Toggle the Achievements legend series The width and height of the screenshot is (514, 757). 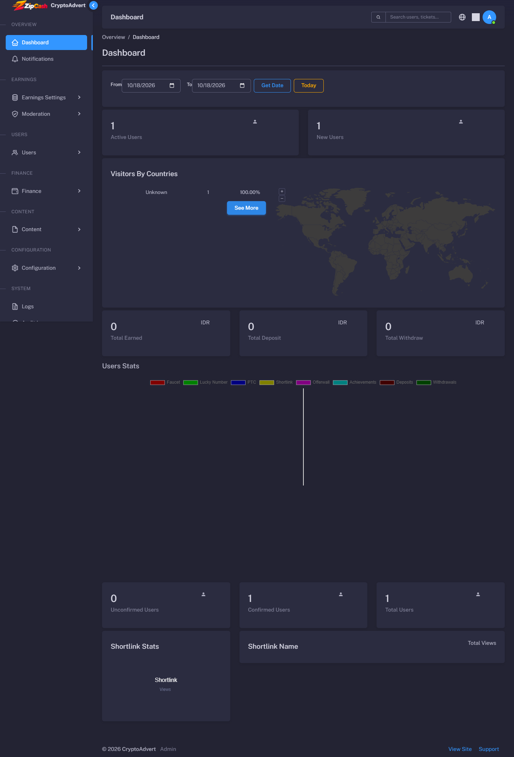[354, 382]
